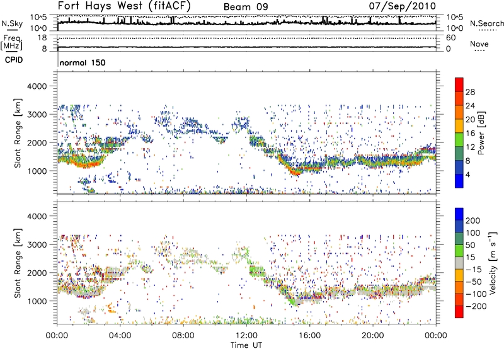This screenshot has width=504, height=349.
Task: Click the '16:00' time tick label
Action: (x=309, y=336)
